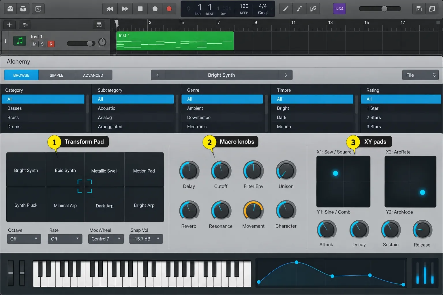Stop playback
Viewport: 443px width, 295px height.
tap(140, 9)
